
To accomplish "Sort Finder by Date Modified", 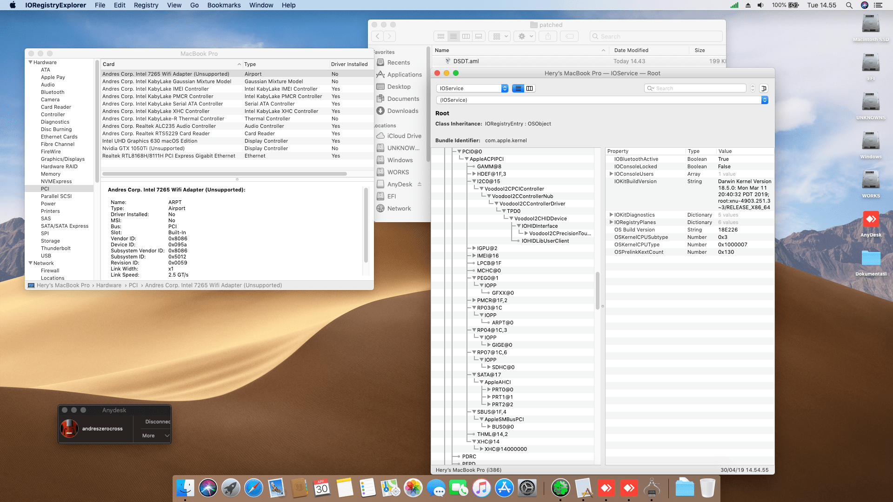I will pyautogui.click(x=649, y=50).
